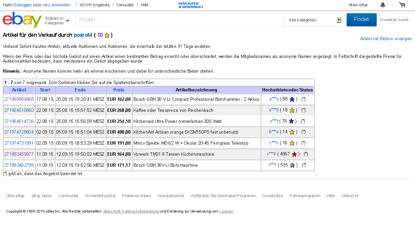Click feedback score 10 link
This screenshot has width=415, height=230.
100,35
